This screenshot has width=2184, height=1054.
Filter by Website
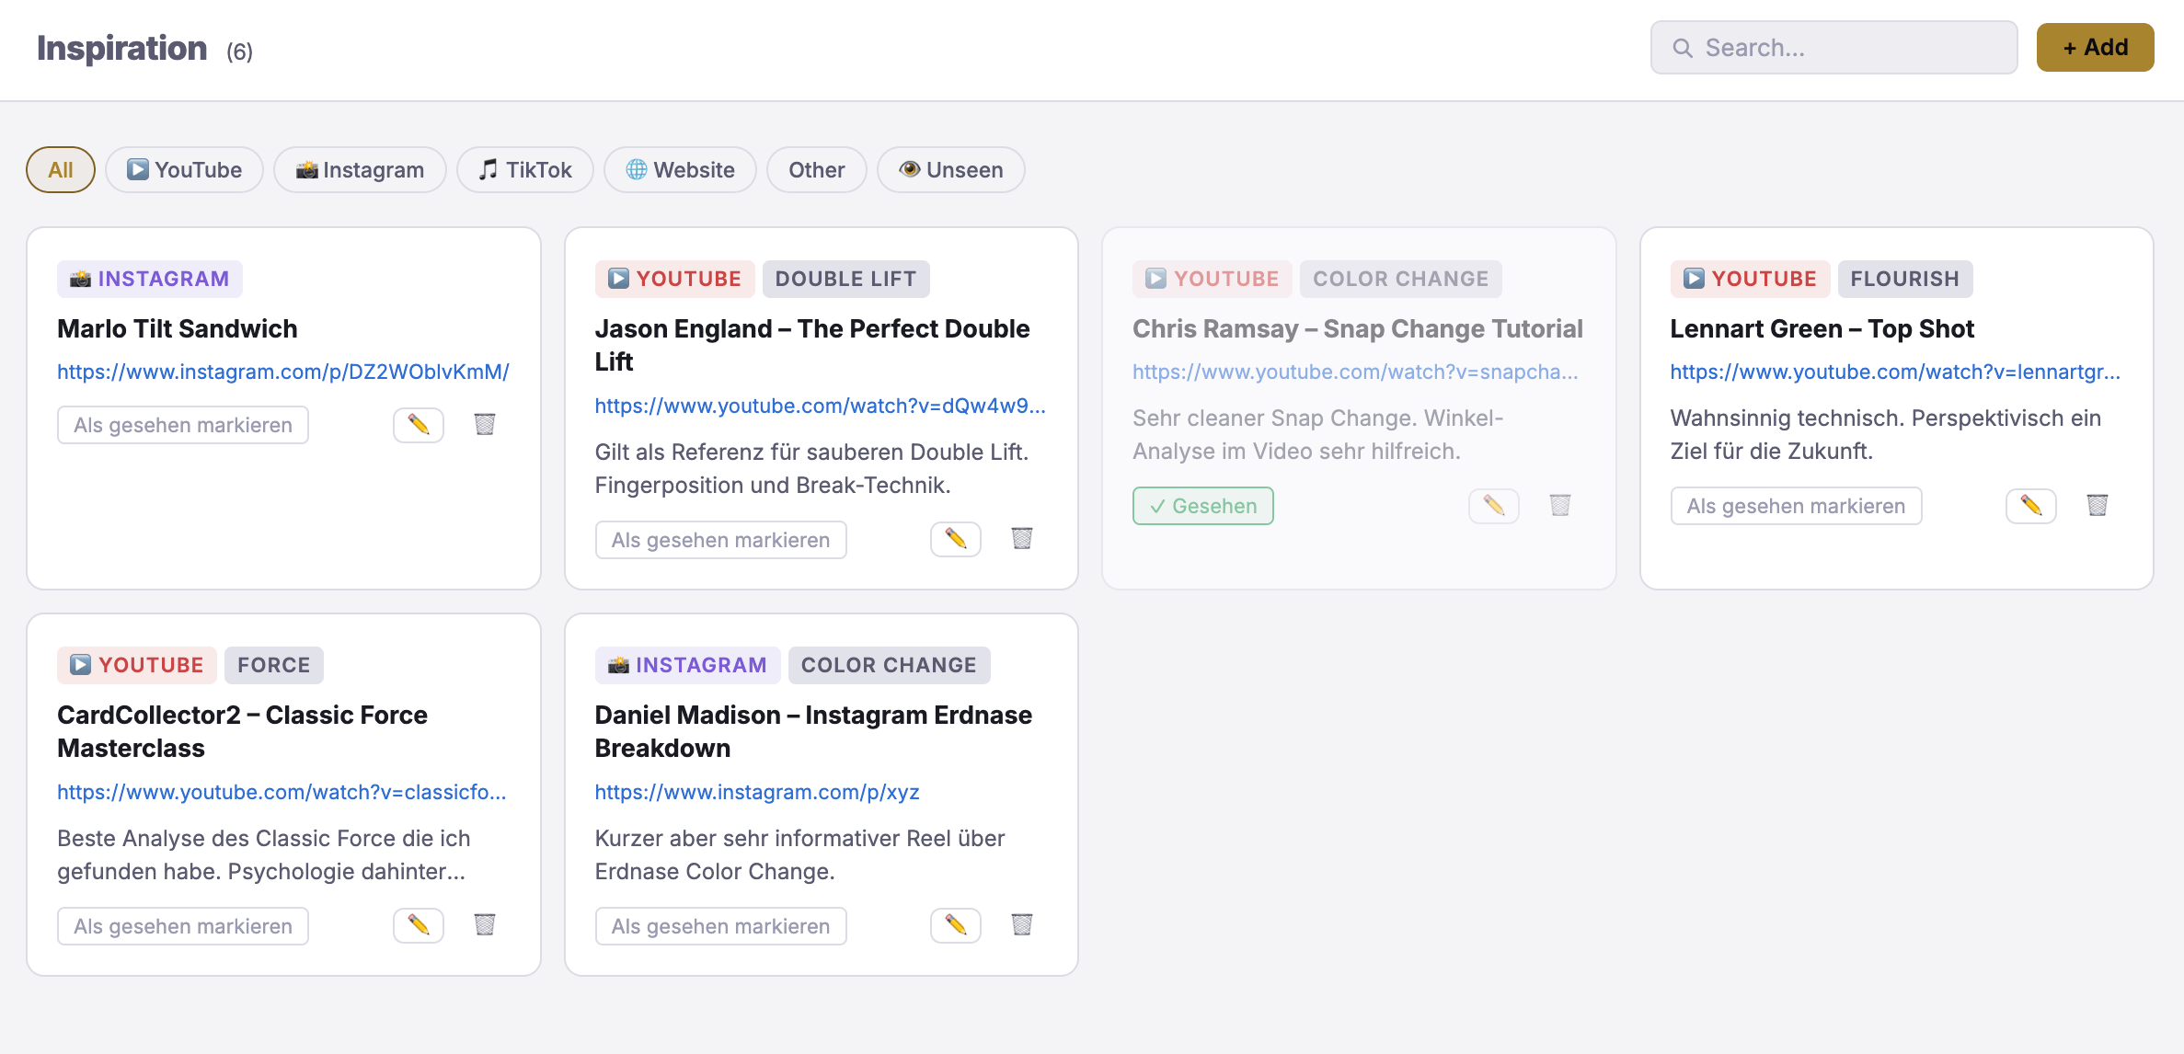(x=680, y=170)
